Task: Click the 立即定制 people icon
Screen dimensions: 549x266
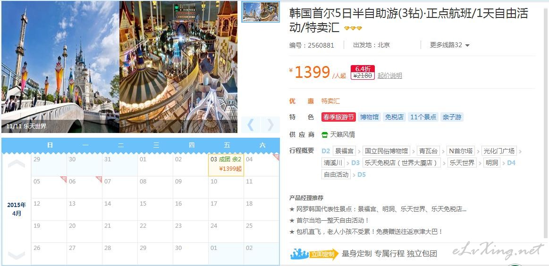Action: click(x=299, y=254)
